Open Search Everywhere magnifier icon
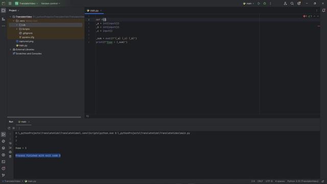Image resolution: width=327 pixels, height=184 pixels. [292, 4]
